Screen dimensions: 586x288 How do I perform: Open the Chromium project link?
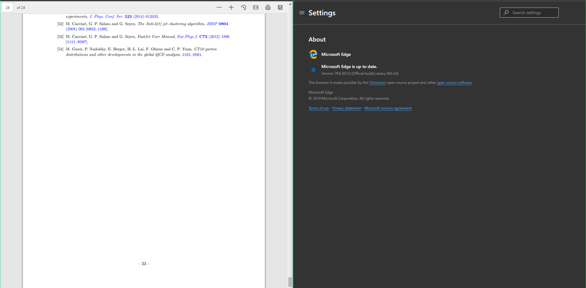point(377,83)
